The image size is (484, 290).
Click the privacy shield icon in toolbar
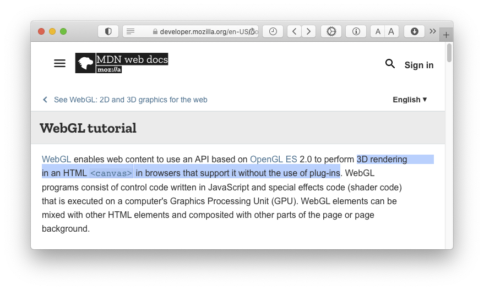[108, 31]
